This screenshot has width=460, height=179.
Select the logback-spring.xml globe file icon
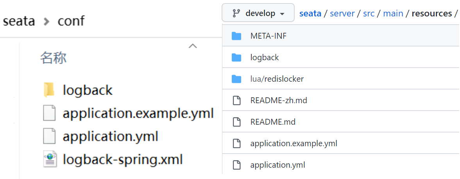(x=49, y=159)
